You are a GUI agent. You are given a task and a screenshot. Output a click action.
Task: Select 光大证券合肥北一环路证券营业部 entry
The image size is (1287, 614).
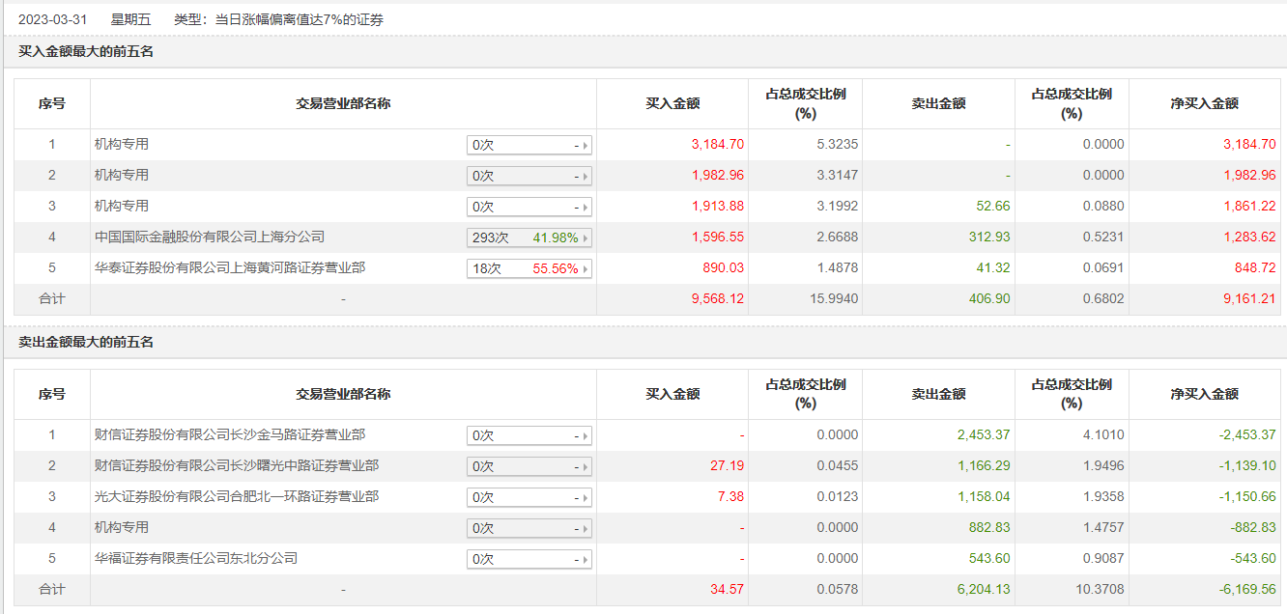[x=237, y=496]
